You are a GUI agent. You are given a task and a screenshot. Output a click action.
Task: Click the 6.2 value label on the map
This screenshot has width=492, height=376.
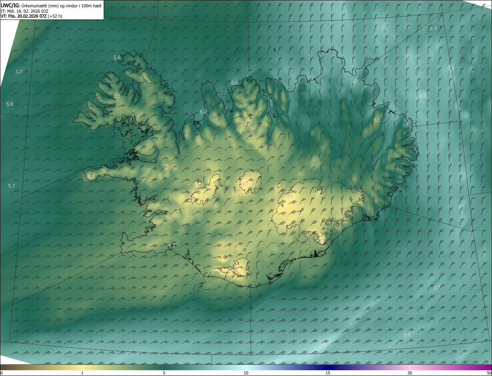pyautogui.click(x=203, y=112)
